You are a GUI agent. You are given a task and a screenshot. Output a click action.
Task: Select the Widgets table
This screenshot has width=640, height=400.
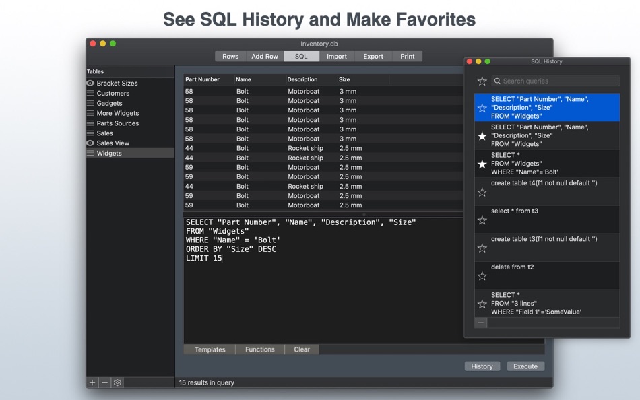click(130, 153)
